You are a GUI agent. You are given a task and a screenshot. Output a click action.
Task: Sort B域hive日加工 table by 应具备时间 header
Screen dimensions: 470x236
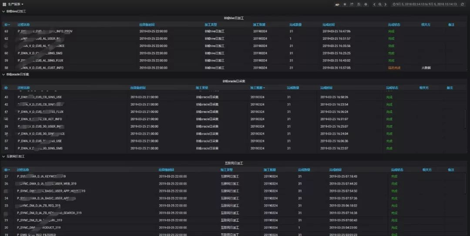point(147,24)
